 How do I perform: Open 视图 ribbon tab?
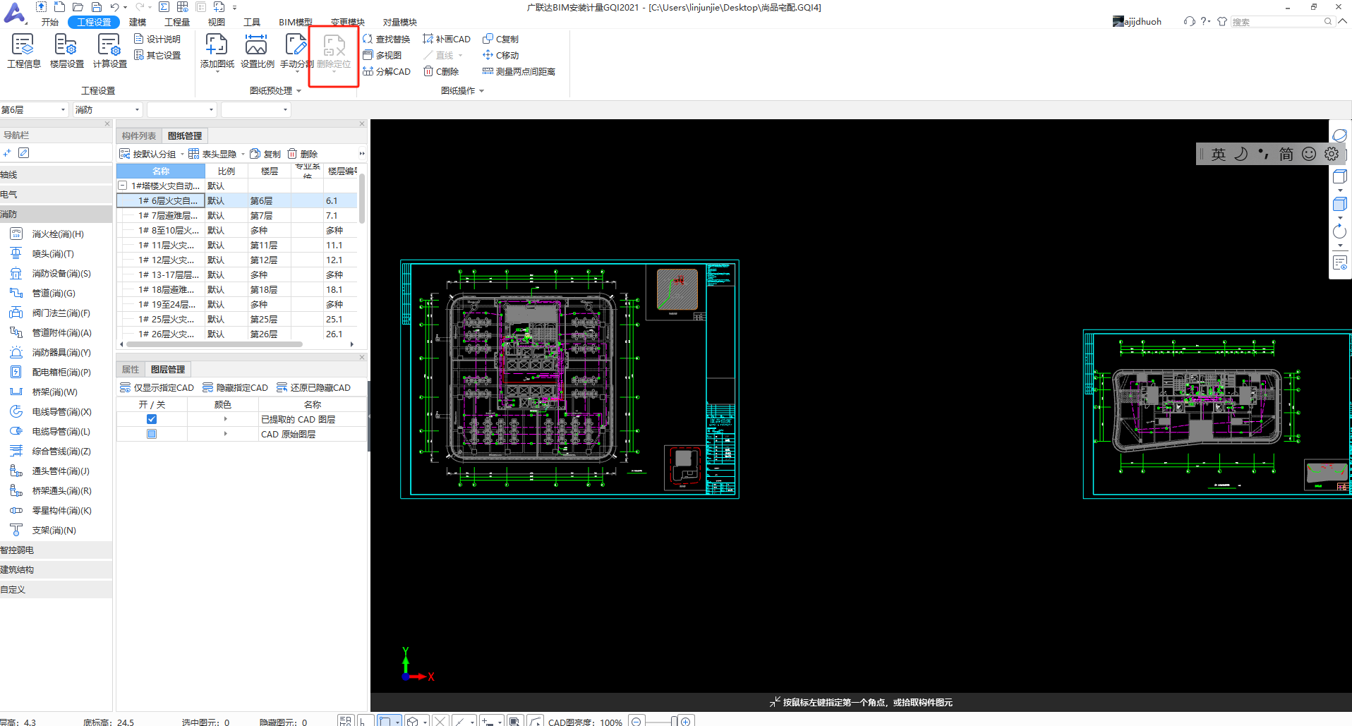click(x=217, y=22)
